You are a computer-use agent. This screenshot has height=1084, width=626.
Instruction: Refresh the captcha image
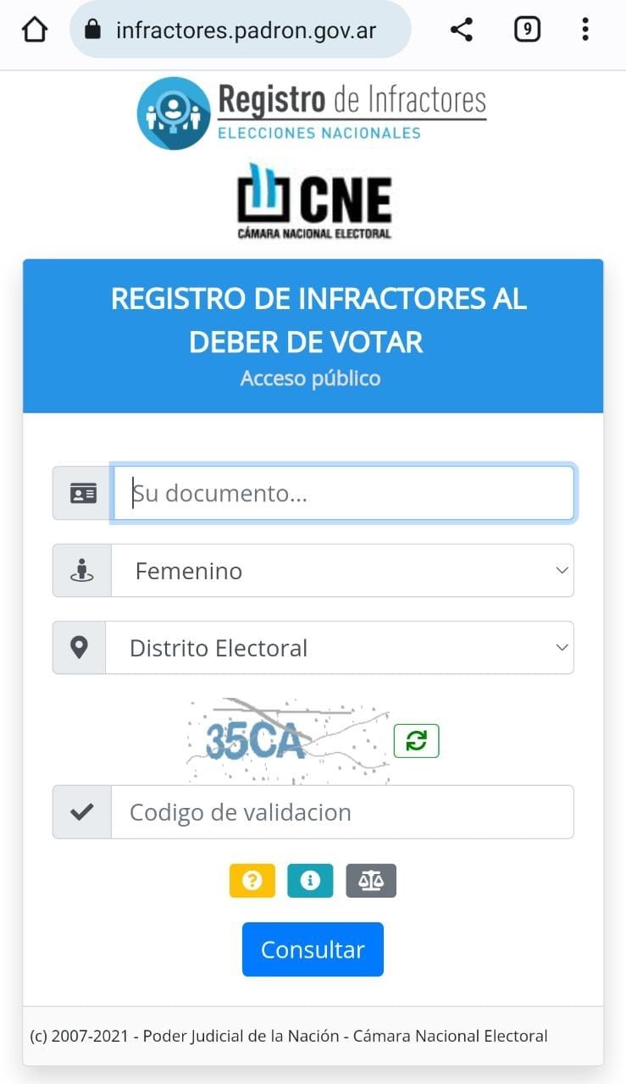pyautogui.click(x=416, y=741)
